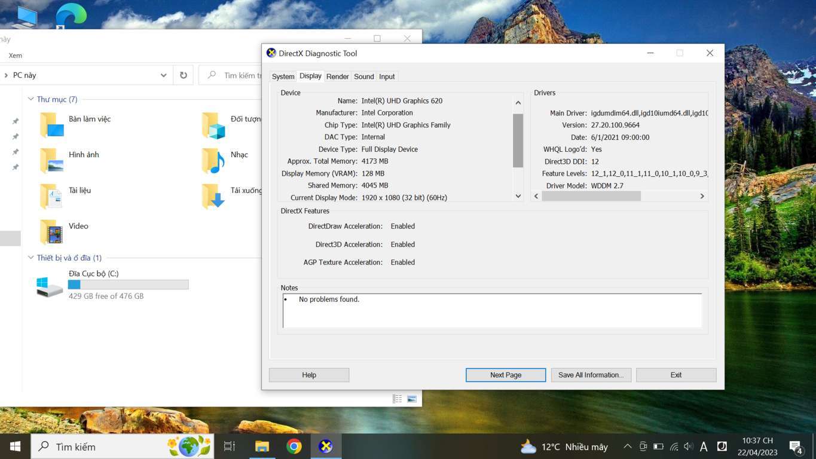
Task: Click the Drivers list scroll-left arrow
Action: point(536,196)
